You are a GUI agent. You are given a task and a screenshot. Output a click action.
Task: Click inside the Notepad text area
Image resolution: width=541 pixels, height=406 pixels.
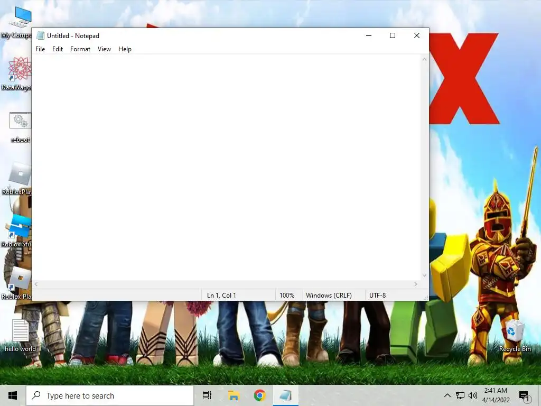pos(226,168)
